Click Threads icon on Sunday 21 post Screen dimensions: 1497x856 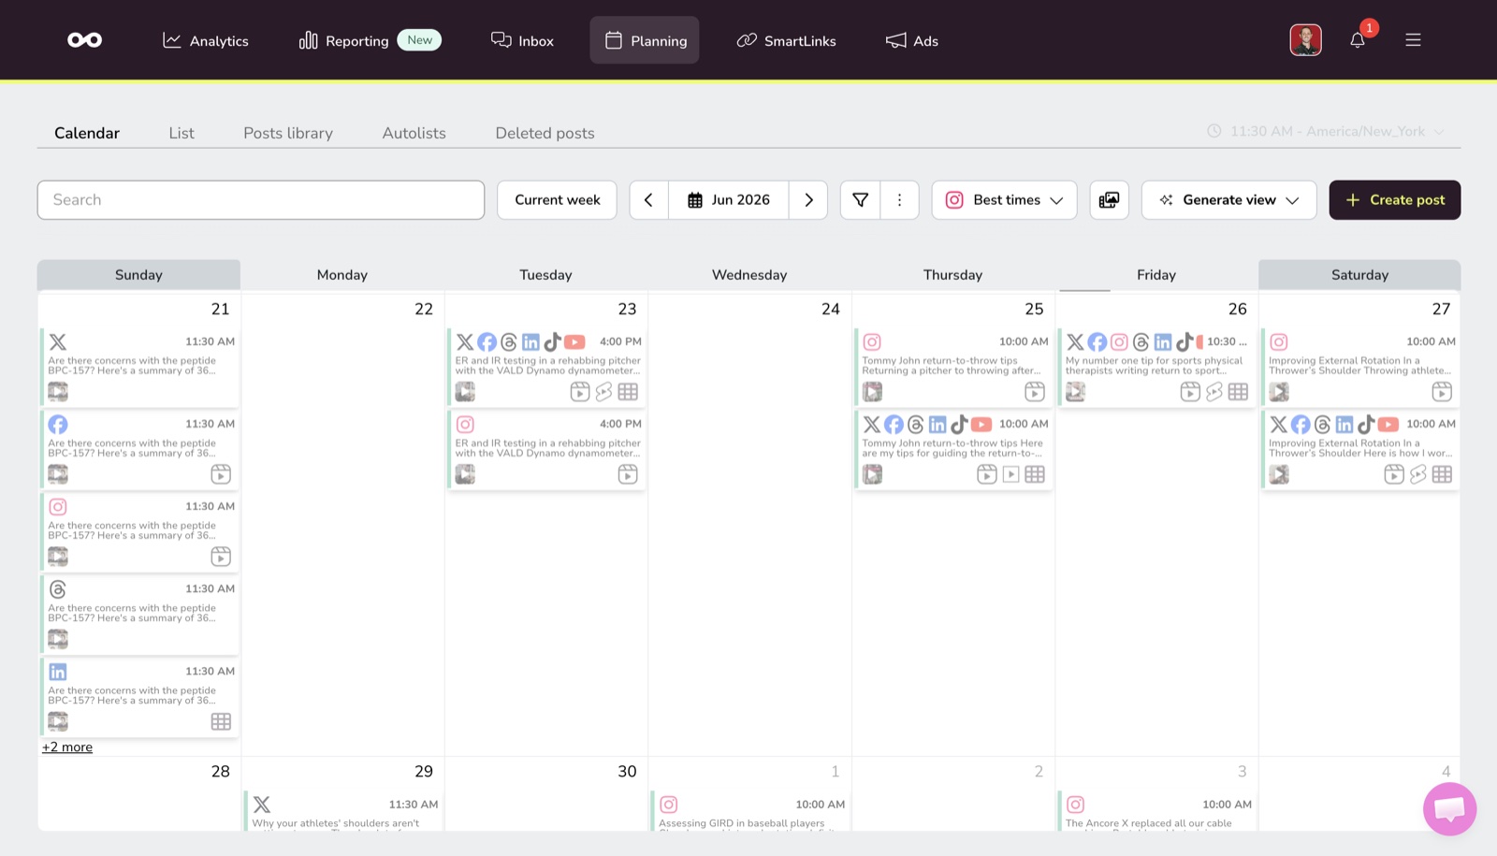click(58, 589)
